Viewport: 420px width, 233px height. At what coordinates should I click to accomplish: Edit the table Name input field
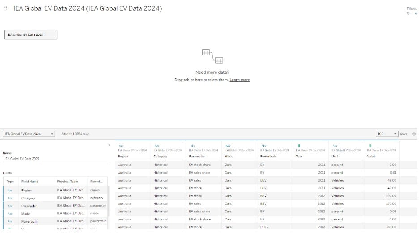click(x=56, y=159)
